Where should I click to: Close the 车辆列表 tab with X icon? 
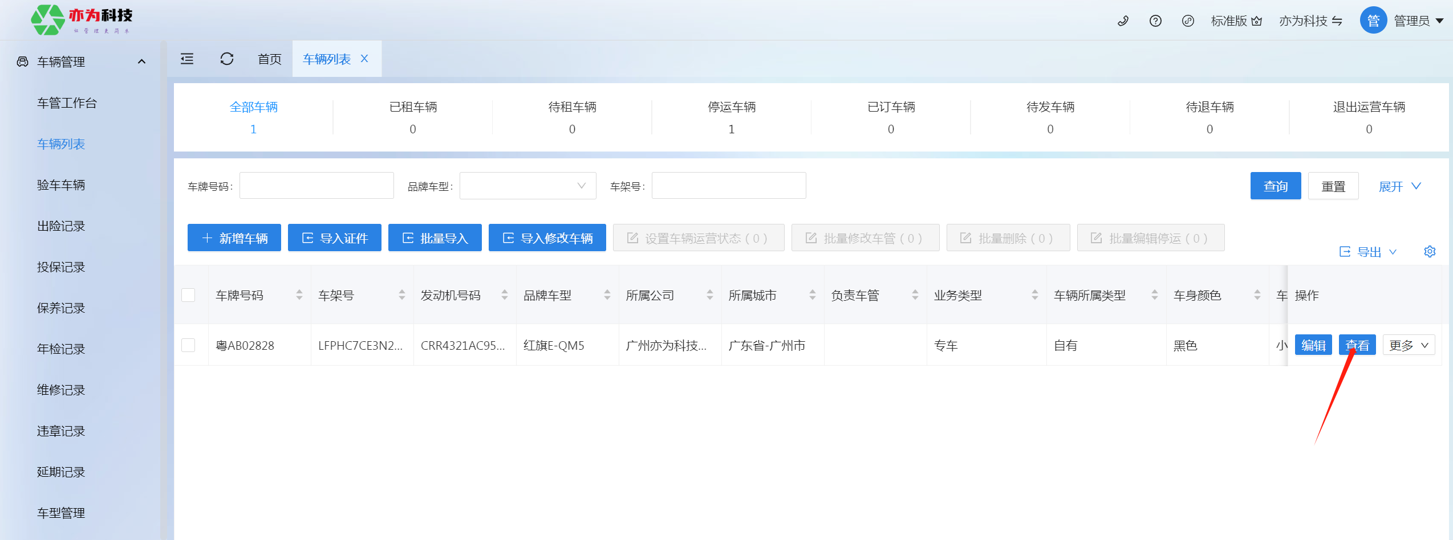364,59
